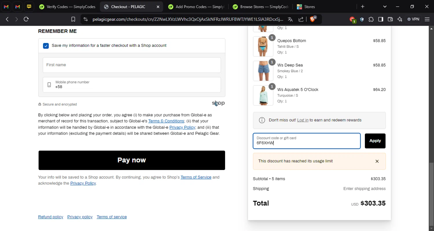Open Brave Shields lion icon
The height and width of the screenshot is (231, 434).
point(313,19)
